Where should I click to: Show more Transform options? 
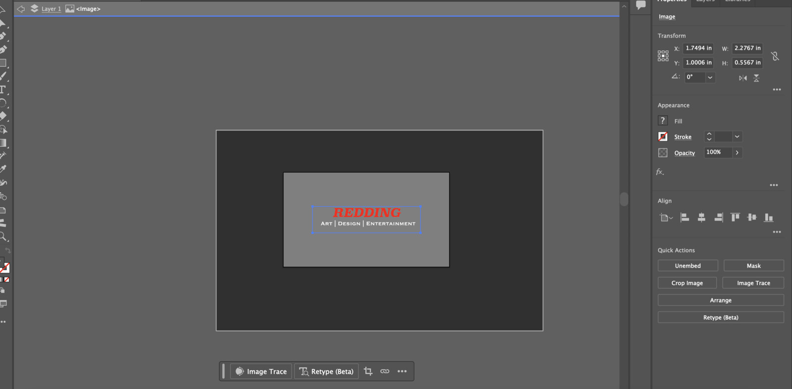pos(777,90)
